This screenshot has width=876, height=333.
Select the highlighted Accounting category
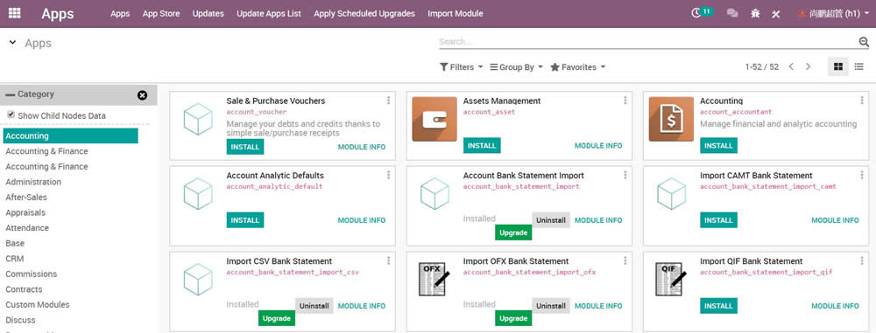pos(70,135)
